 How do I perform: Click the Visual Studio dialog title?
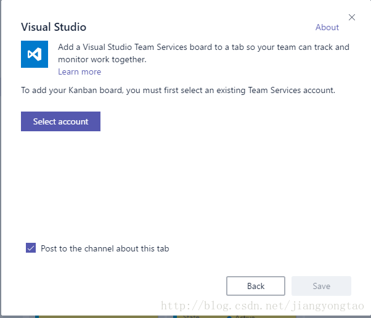(x=54, y=27)
